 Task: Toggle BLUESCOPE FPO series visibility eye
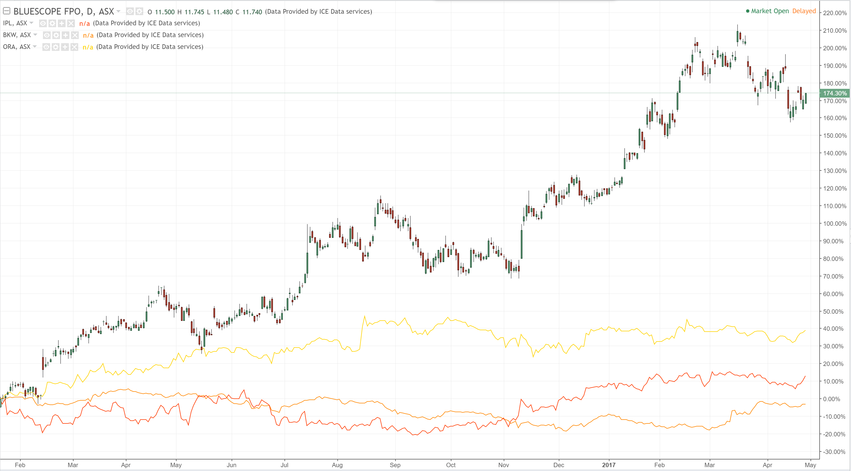click(x=130, y=12)
